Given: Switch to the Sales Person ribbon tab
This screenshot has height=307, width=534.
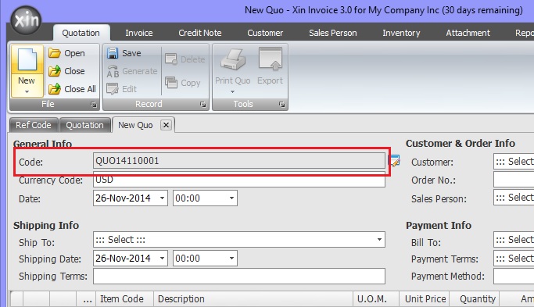Looking at the screenshot, I should coord(333,33).
